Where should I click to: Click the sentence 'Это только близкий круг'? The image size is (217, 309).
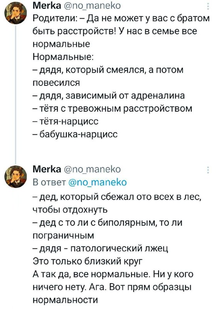tap(87, 261)
